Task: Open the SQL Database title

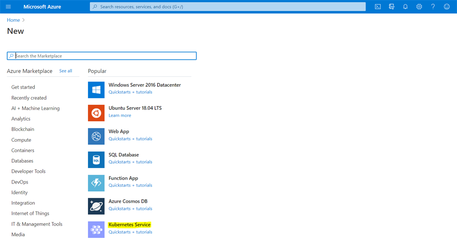Action: tap(124, 155)
